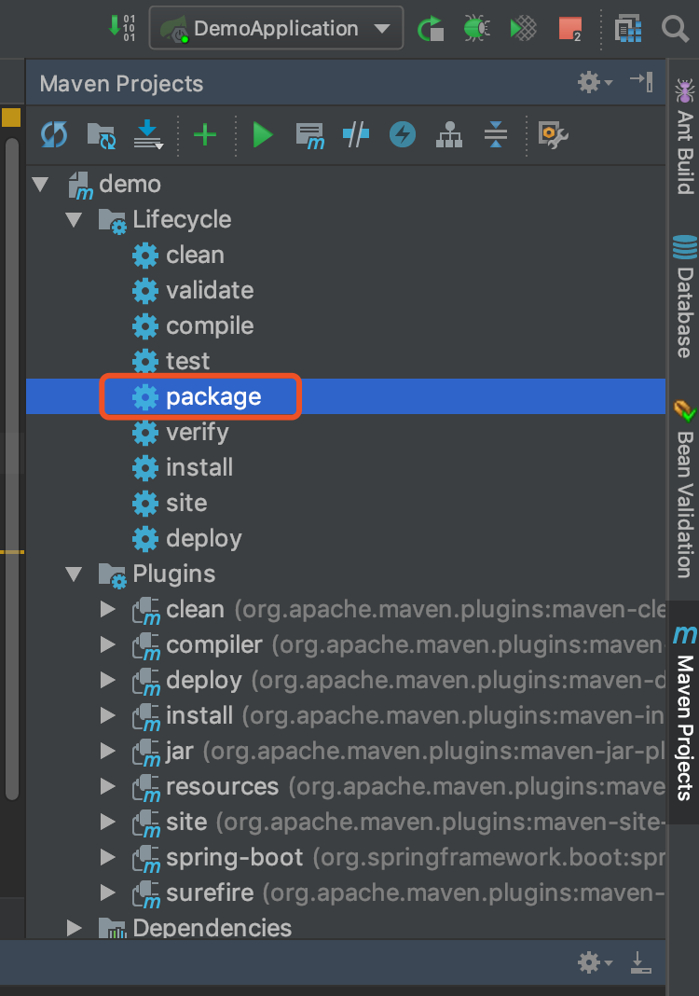Toggle Skip Tests Mode
Viewport: 699px width, 996px height.
click(402, 135)
